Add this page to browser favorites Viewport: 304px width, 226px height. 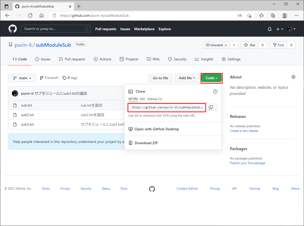[249, 15]
